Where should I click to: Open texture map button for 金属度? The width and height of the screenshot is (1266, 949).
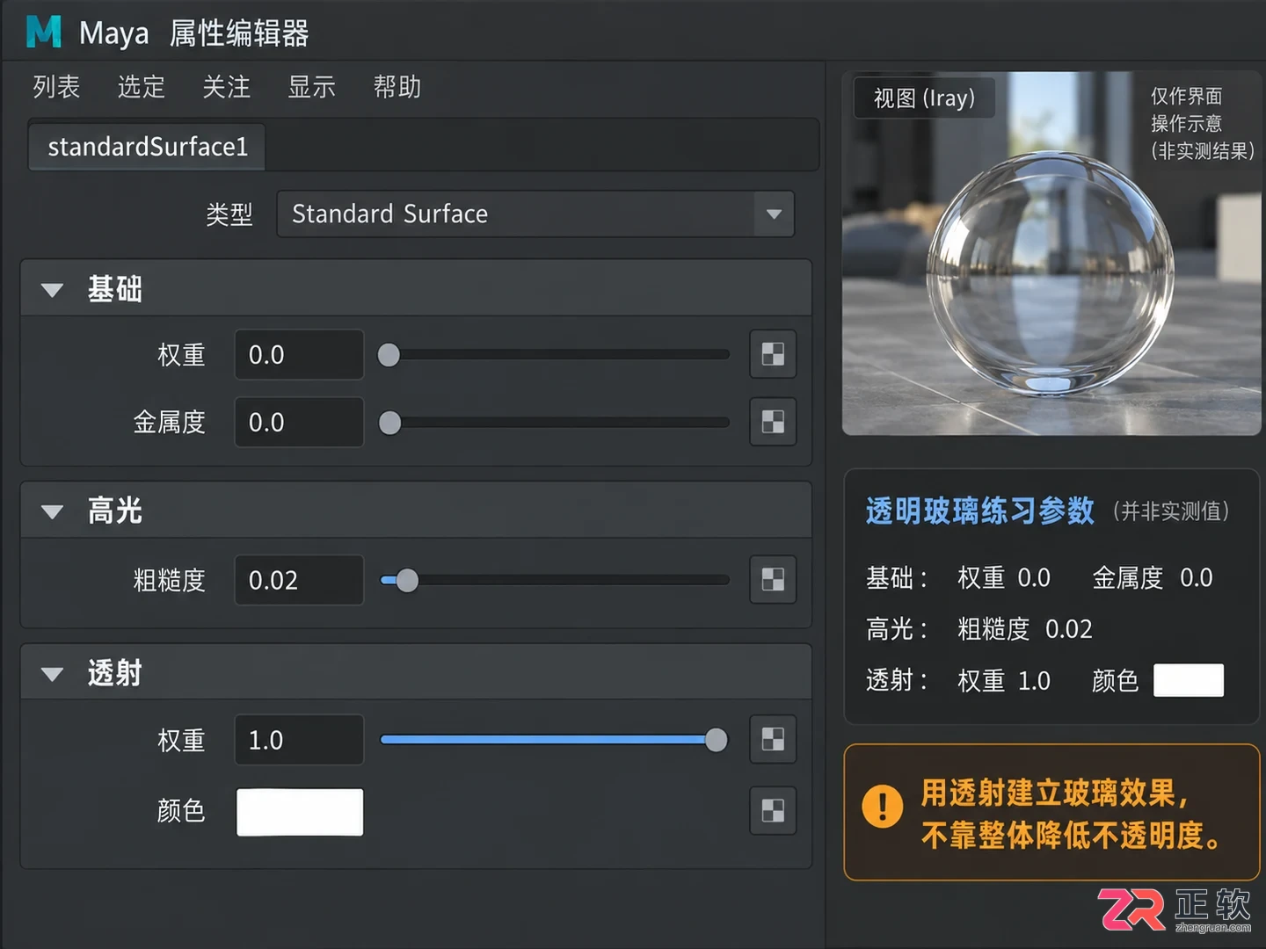pyautogui.click(x=773, y=422)
